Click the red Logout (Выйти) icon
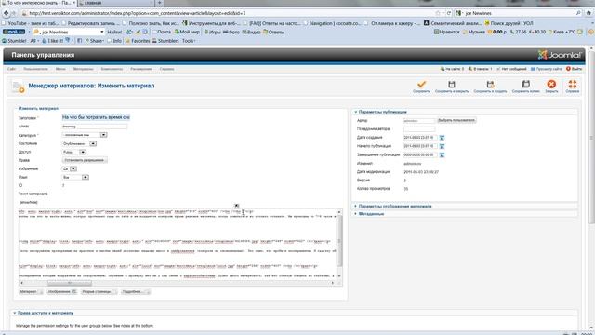The image size is (595, 335). [568, 69]
